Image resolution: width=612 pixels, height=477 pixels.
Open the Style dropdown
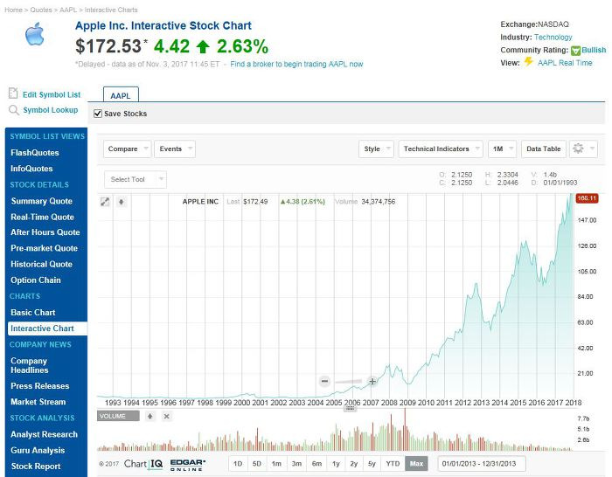click(x=376, y=149)
